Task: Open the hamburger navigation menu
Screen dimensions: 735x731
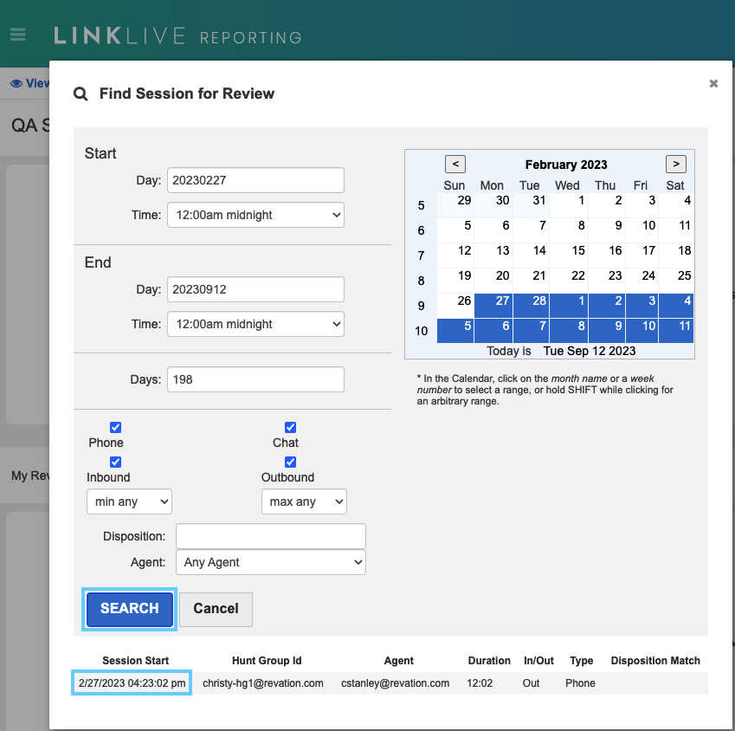Action: [x=17, y=36]
